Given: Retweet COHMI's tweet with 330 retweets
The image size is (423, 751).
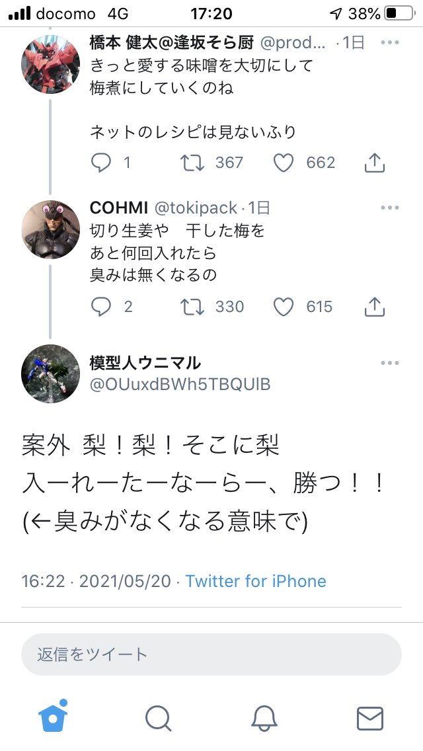Looking at the screenshot, I should coord(192,307).
